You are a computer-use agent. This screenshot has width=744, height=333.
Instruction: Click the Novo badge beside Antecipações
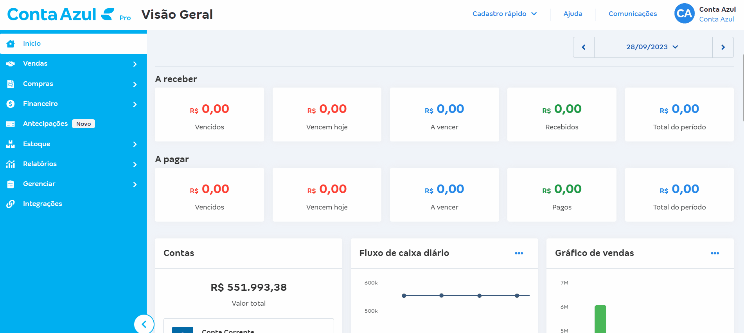click(x=83, y=124)
